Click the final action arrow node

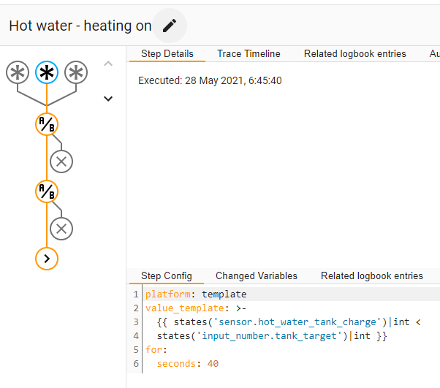pyautogui.click(x=47, y=259)
